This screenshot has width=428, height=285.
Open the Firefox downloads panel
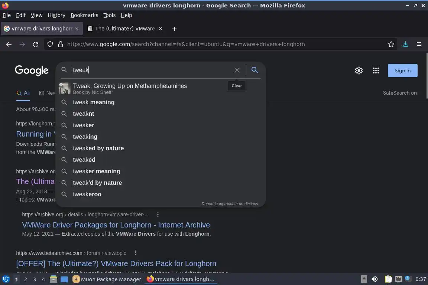tap(405, 44)
